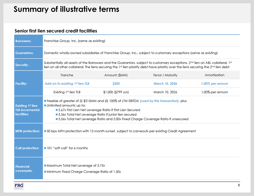Click the blue 'March 10, 2026' maturity cell
Screen dimensions: 254x196
click(x=165, y=84)
